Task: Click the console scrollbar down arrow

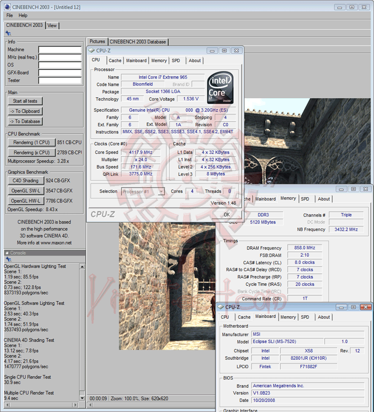Action: [82, 398]
